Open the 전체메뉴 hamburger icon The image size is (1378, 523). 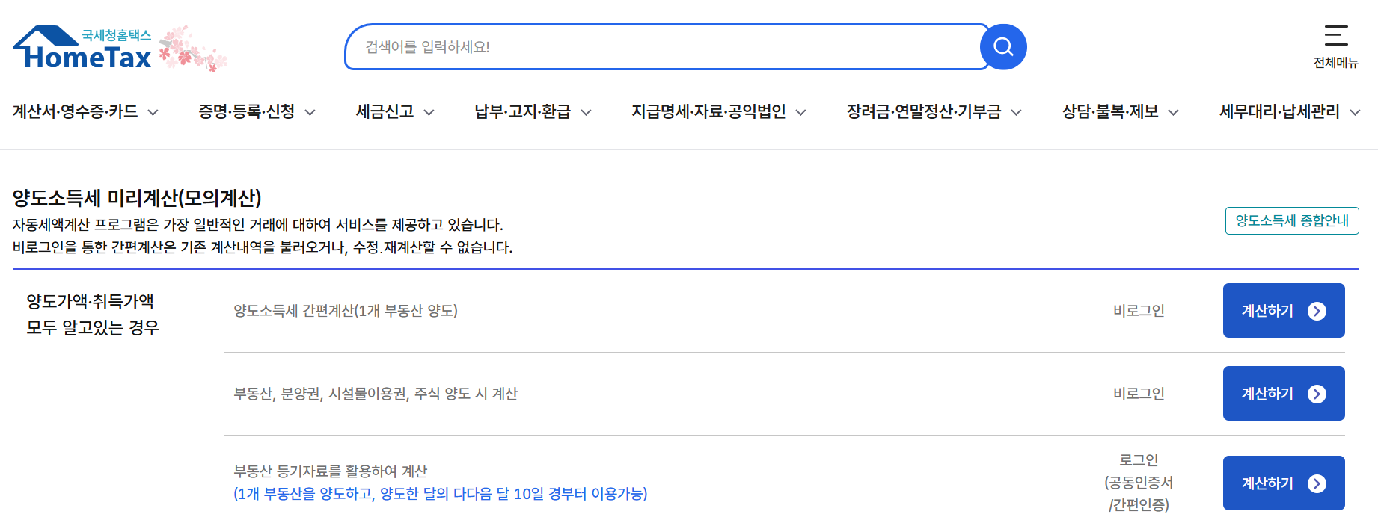coord(1335,35)
